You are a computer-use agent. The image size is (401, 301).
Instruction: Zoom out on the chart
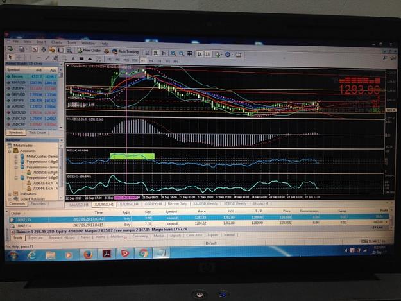[182, 54]
